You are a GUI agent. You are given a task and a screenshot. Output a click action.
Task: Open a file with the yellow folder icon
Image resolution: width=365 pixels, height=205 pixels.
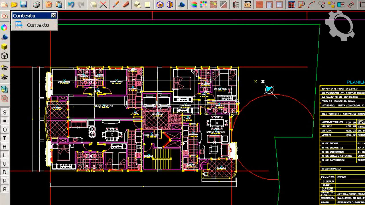click(x=14, y=5)
